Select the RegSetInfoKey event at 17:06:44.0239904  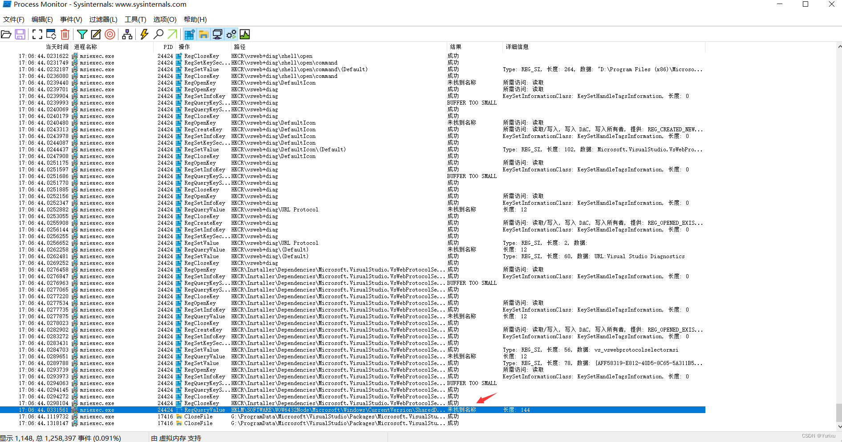352,96
